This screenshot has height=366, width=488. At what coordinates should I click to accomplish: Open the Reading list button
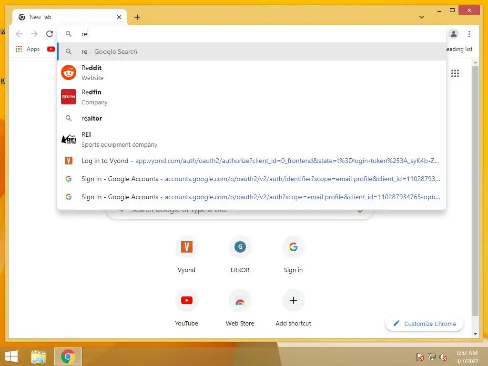coord(459,49)
